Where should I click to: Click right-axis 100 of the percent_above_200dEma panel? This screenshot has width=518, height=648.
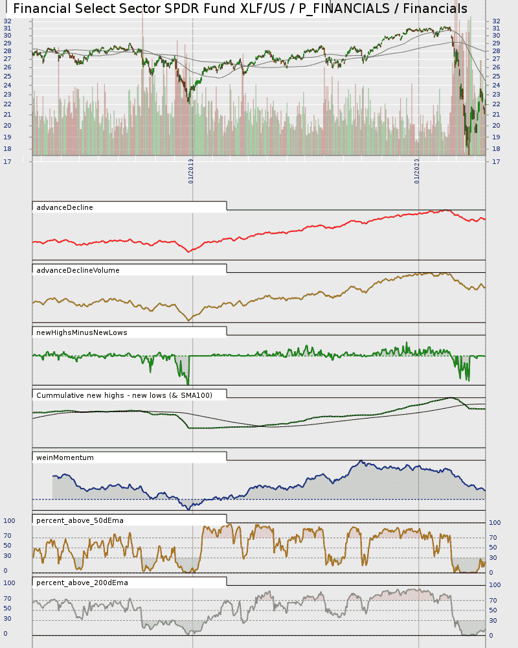[x=495, y=585]
